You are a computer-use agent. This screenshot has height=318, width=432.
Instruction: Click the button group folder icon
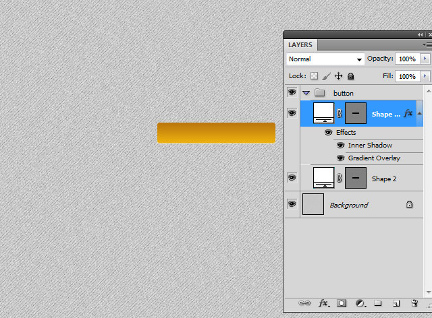(x=319, y=93)
